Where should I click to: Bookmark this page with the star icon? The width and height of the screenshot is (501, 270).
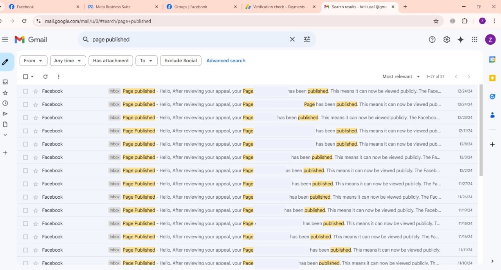click(x=436, y=21)
